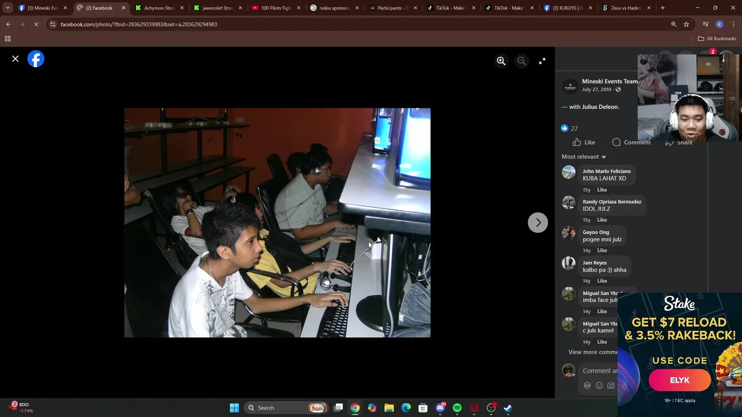This screenshot has width=742, height=417.
Task: Expand the Most relevant comment sorting dropdown
Action: (x=584, y=157)
